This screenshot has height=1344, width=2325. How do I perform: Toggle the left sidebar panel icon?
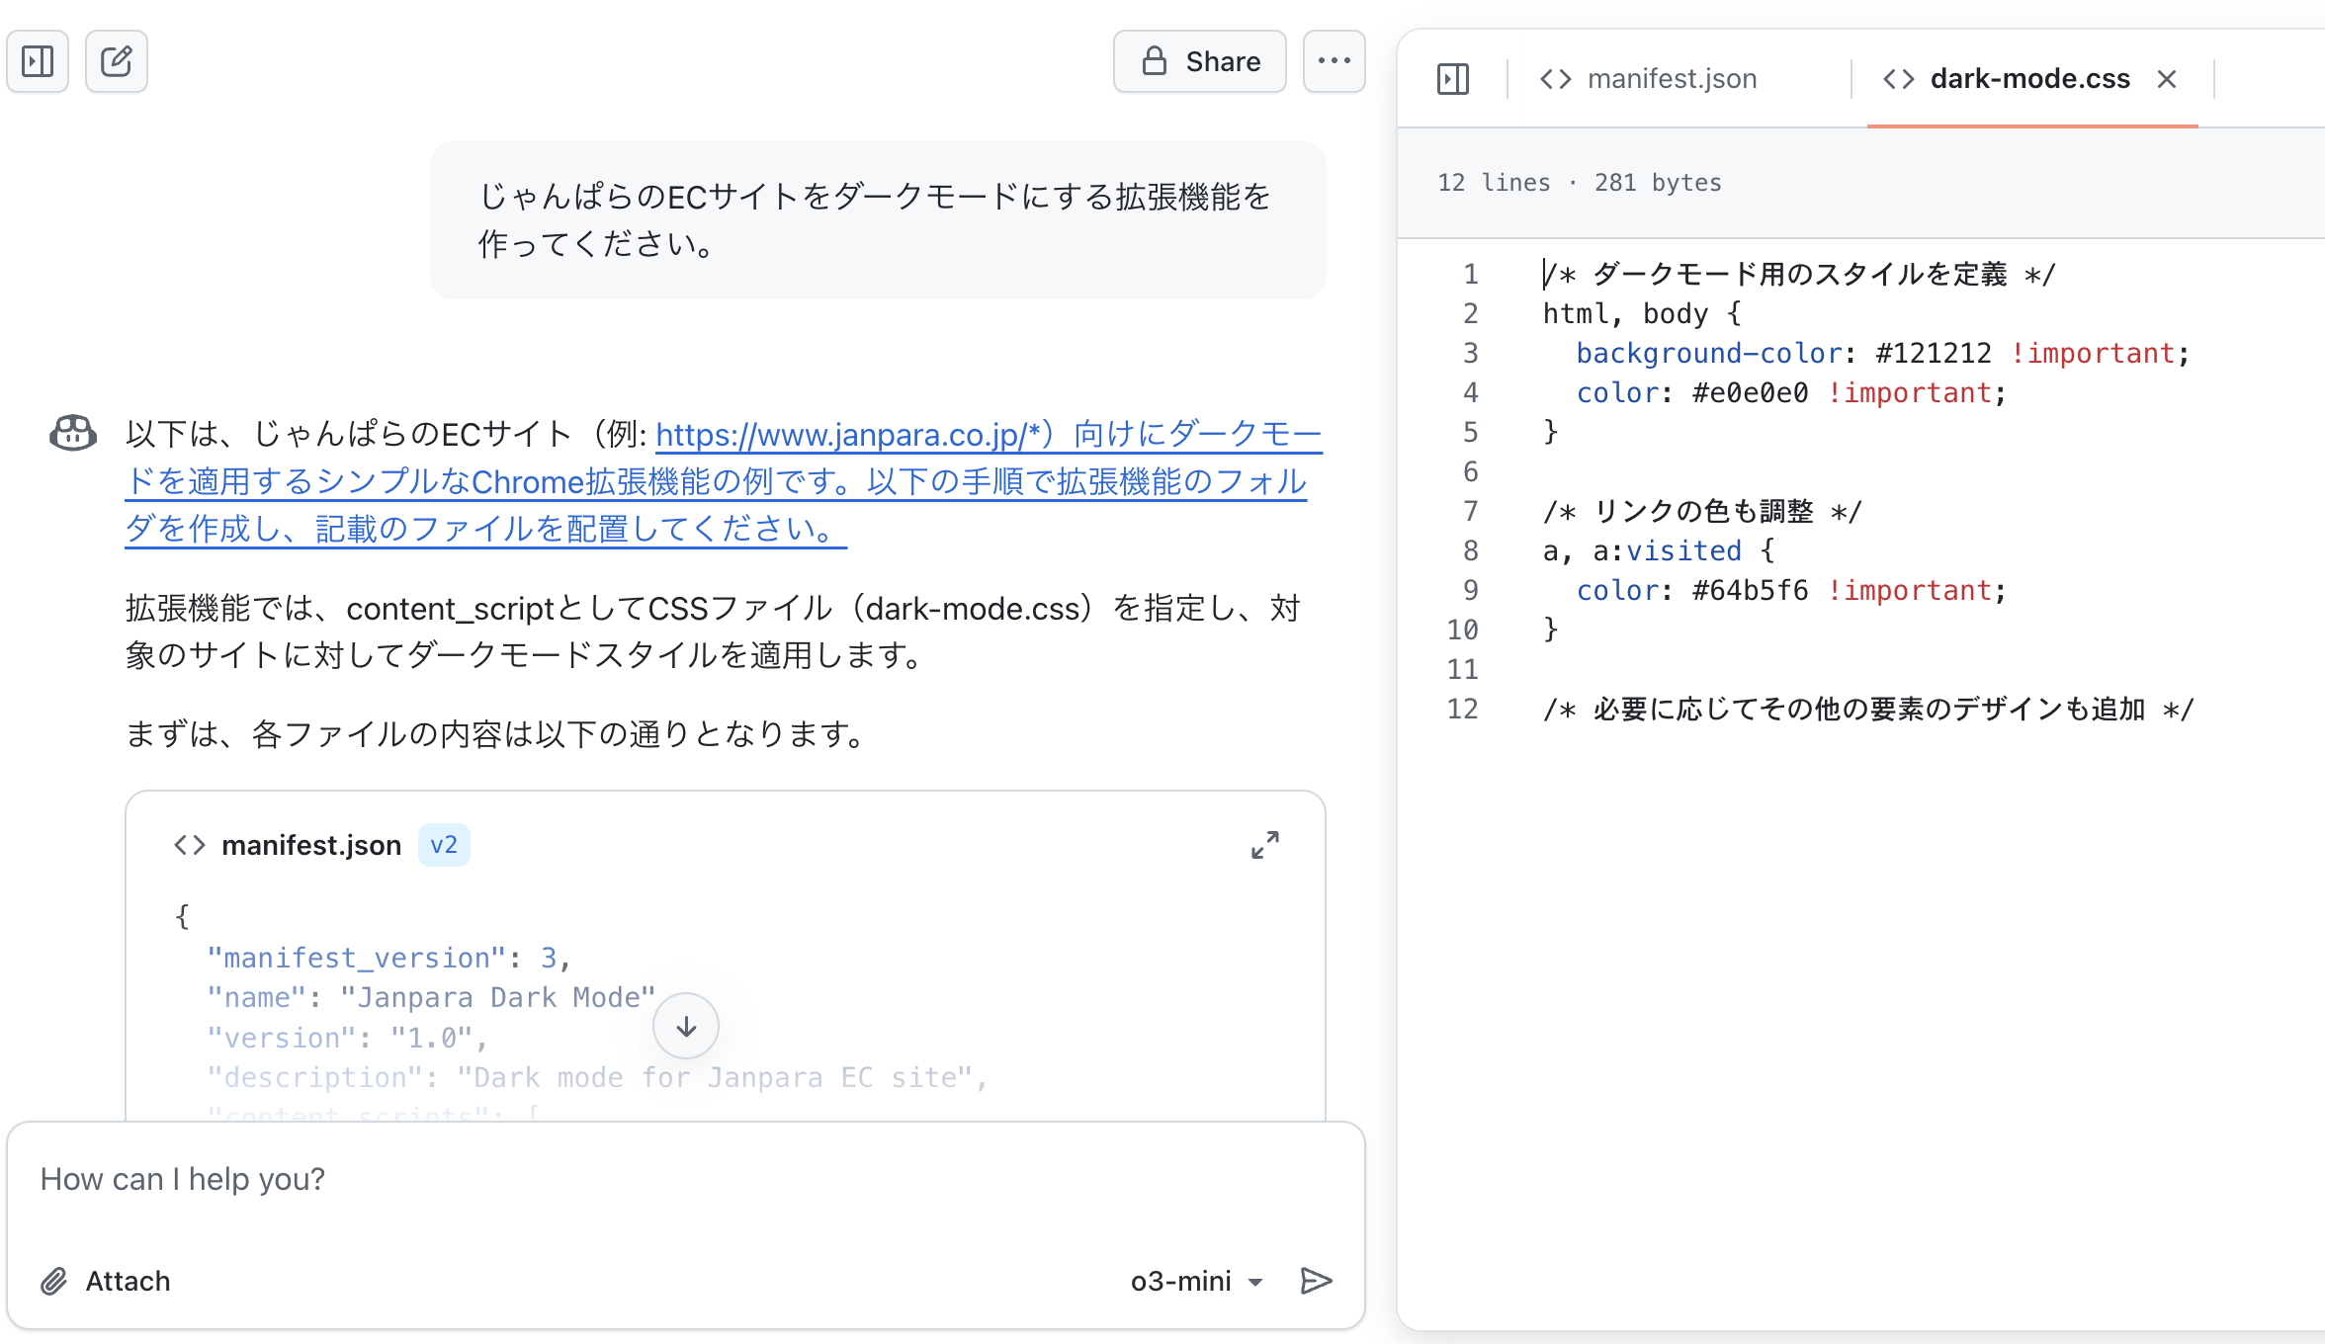(38, 61)
